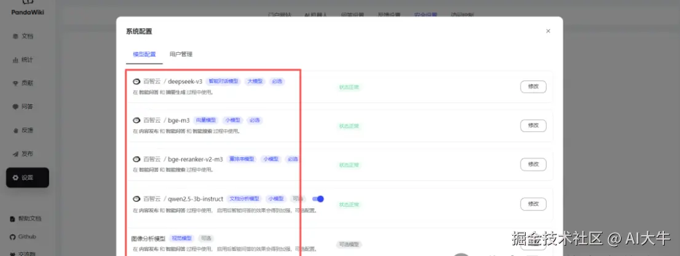Click the 向量模型 tag
The width and height of the screenshot is (680, 256).
point(206,120)
